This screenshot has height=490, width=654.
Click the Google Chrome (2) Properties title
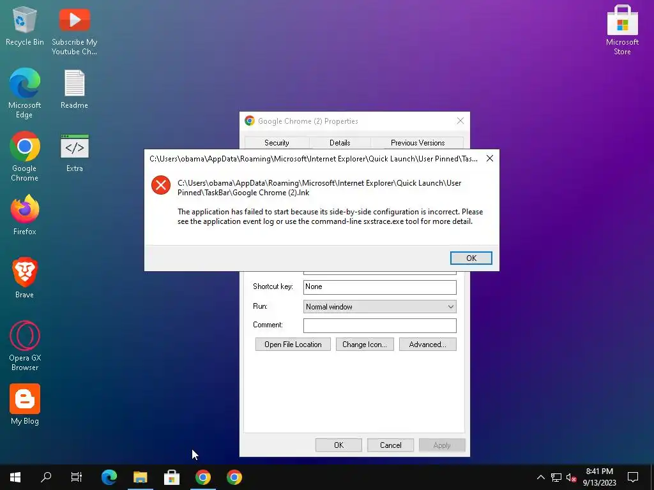pos(308,121)
